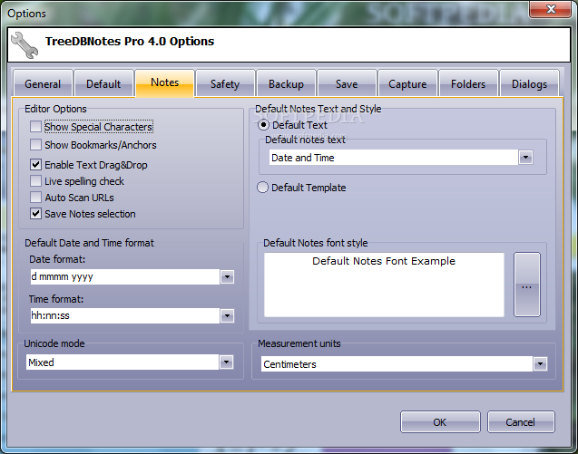This screenshot has width=578, height=454.
Task: Click the Default Date and Time format label
Action: tap(89, 243)
